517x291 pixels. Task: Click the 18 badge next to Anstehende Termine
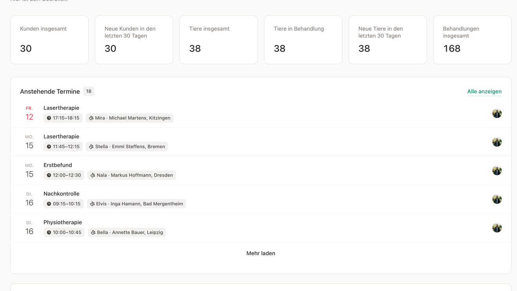click(89, 91)
